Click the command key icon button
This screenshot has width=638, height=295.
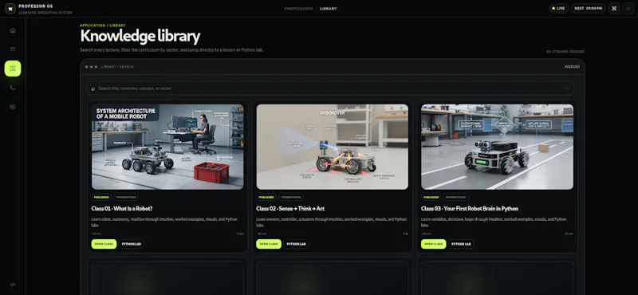point(614,8)
